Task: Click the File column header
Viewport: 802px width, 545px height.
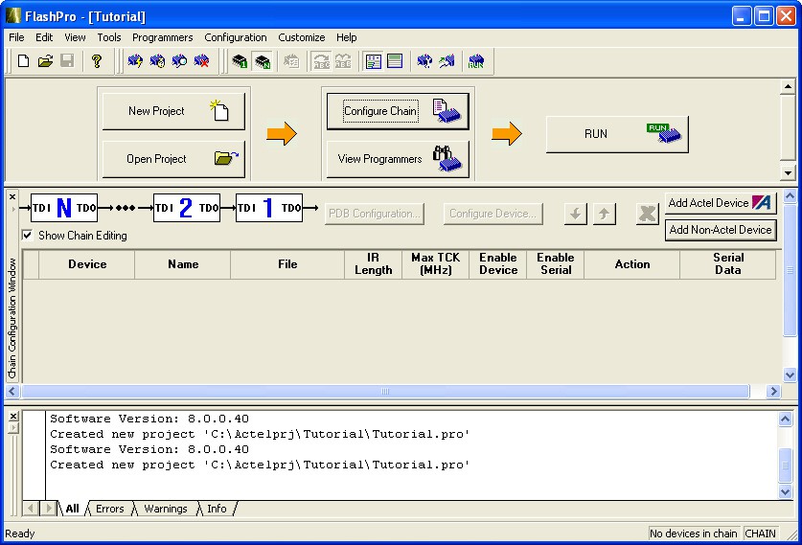Action: tap(287, 264)
